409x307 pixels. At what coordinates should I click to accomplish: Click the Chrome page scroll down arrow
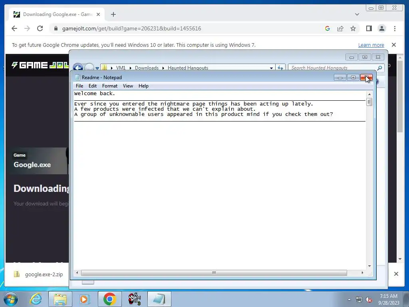coord(400,259)
